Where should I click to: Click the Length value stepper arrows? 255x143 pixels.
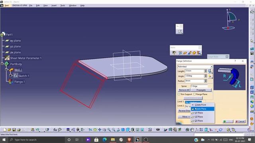point(206,71)
